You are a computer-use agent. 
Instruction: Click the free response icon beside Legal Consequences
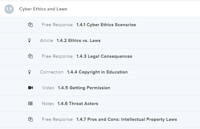(x=30, y=56)
